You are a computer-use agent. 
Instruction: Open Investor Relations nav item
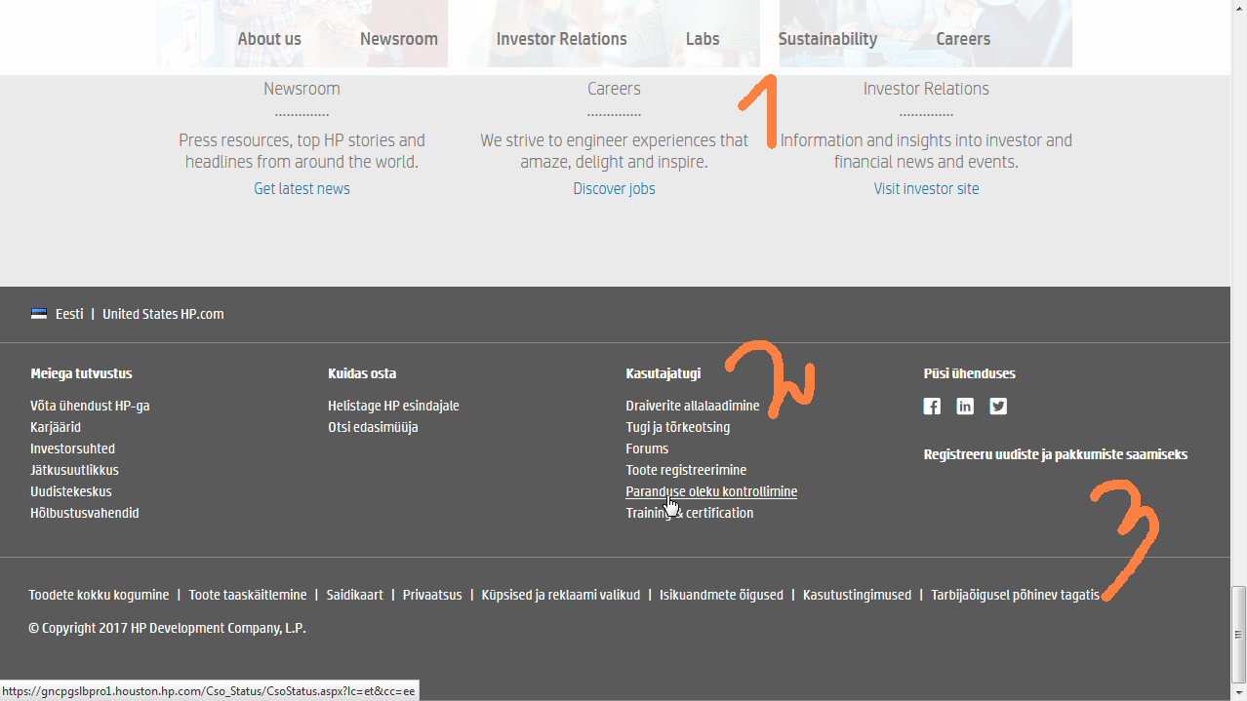pyautogui.click(x=562, y=39)
